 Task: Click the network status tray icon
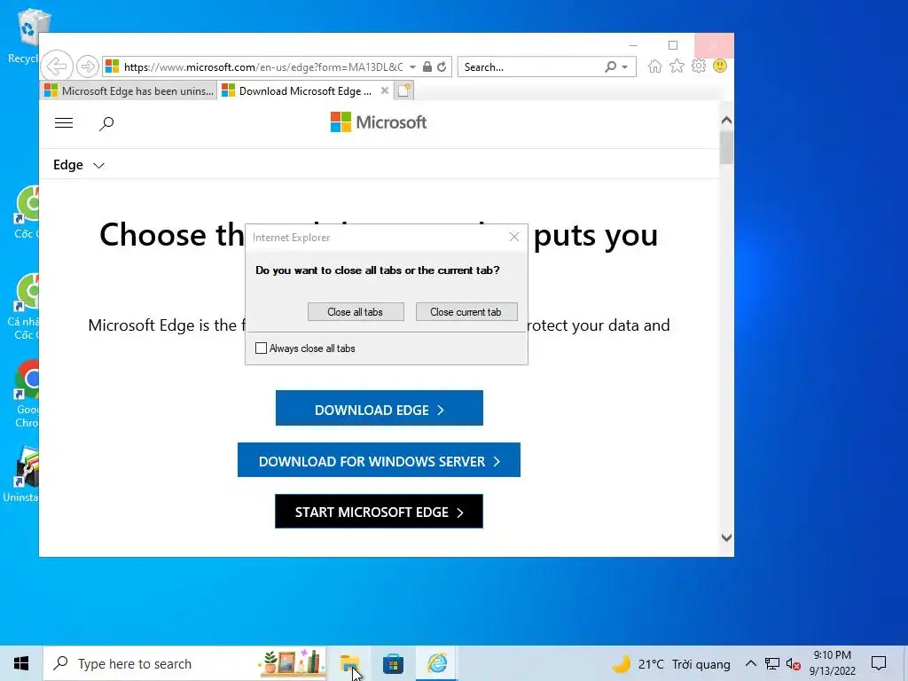[772, 663]
